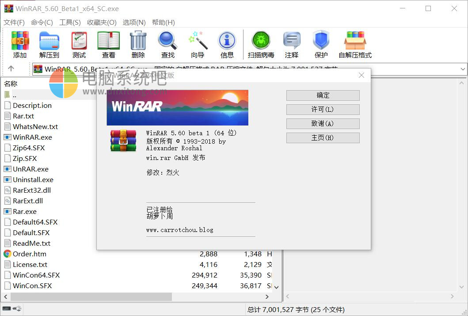Select the License.txt file
The height and width of the screenshot is (316, 468).
30,265
